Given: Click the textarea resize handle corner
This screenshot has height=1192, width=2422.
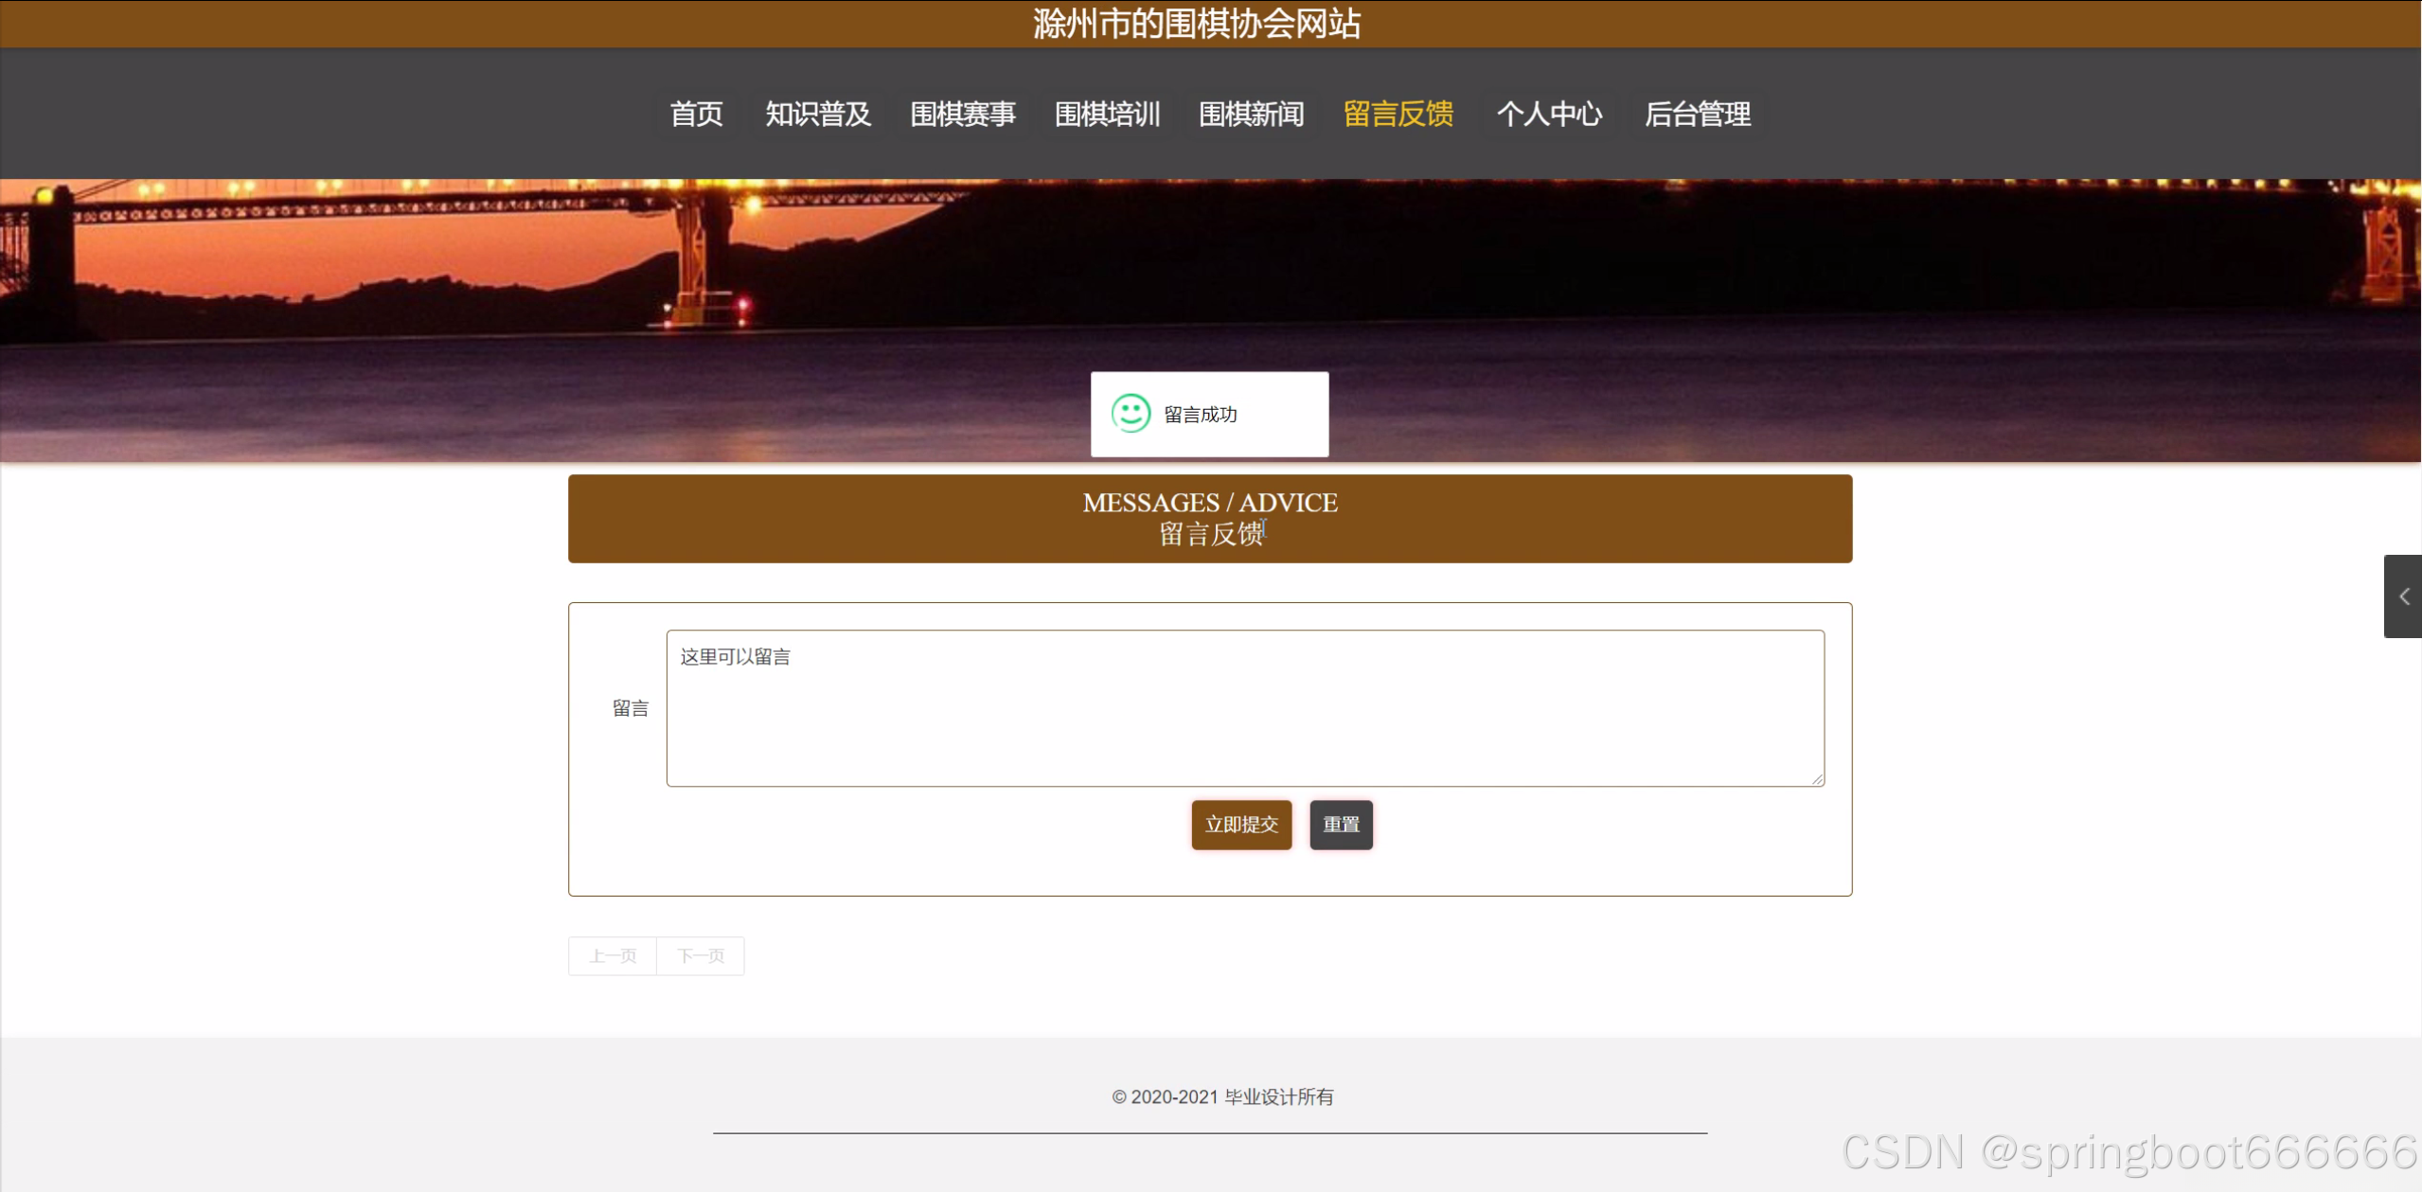Looking at the screenshot, I should pyautogui.click(x=1817, y=779).
